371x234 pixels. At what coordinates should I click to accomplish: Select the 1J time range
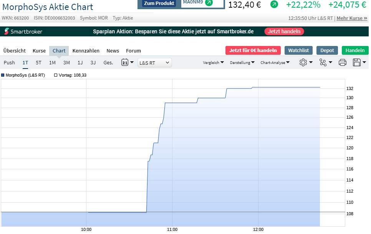[80, 62]
